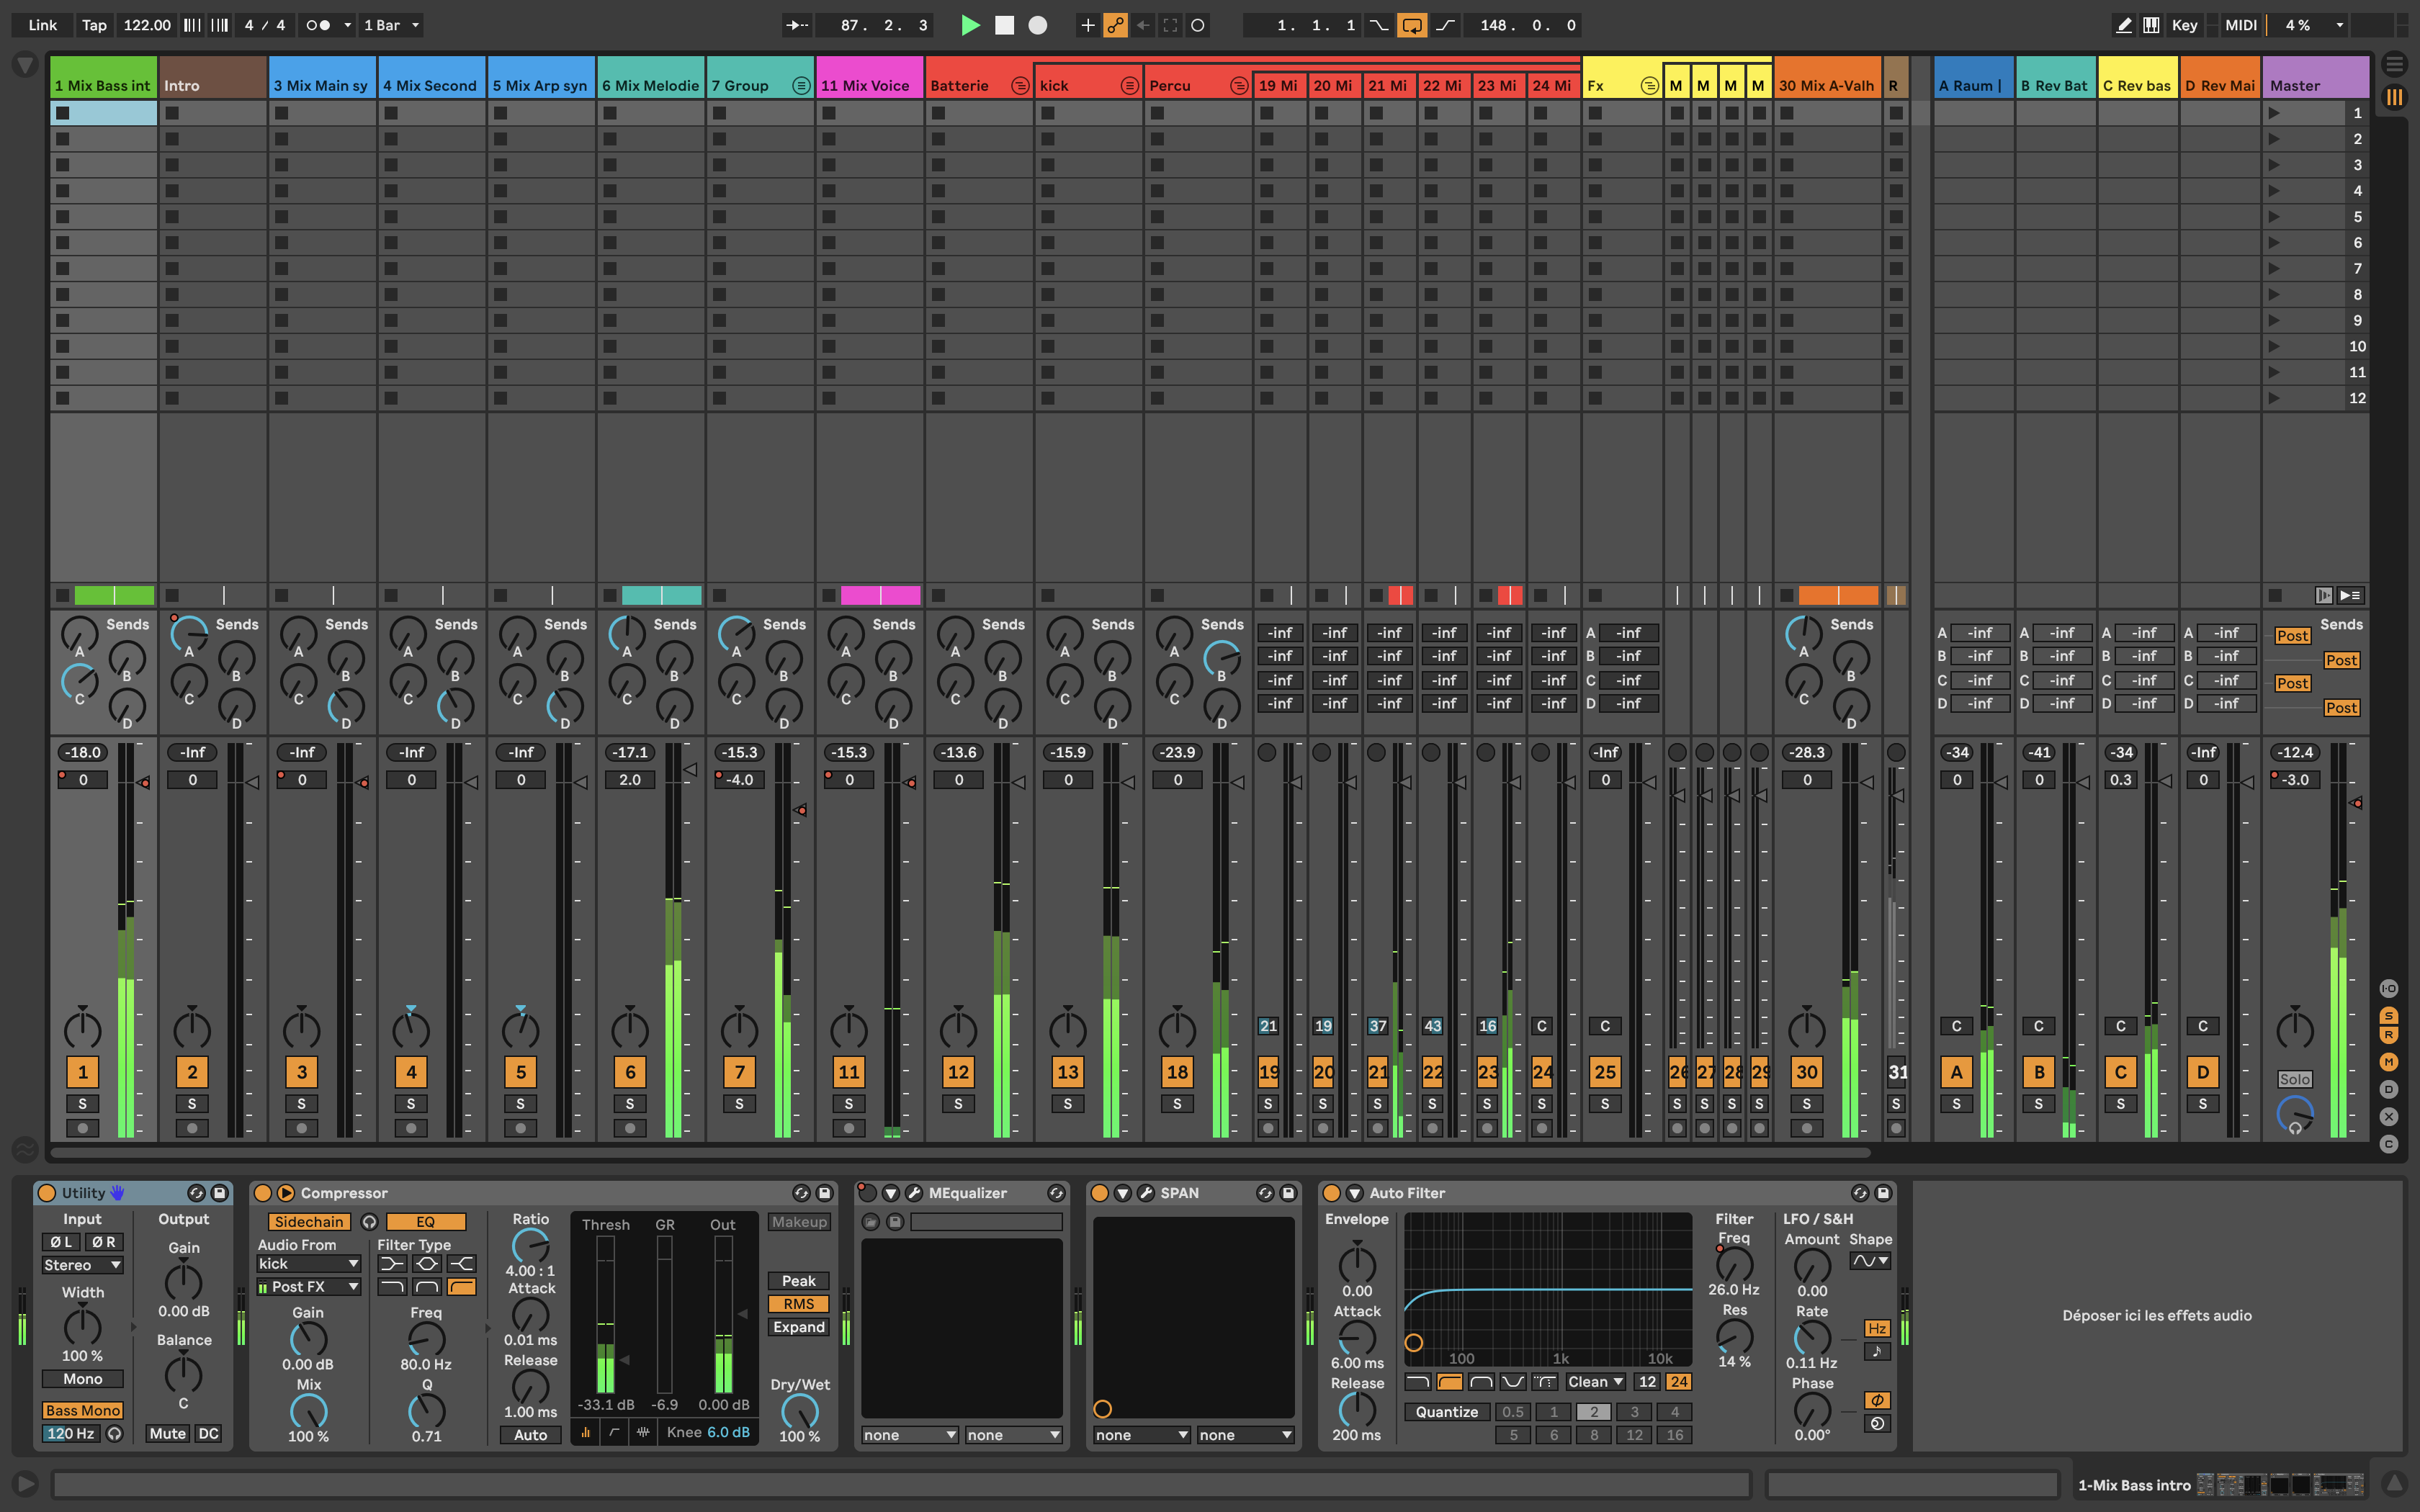Click the Tap tempo button

point(94,25)
